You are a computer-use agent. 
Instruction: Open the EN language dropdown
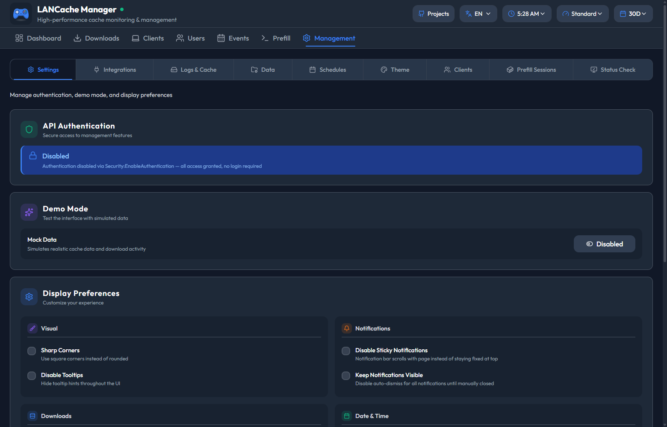pyautogui.click(x=478, y=14)
